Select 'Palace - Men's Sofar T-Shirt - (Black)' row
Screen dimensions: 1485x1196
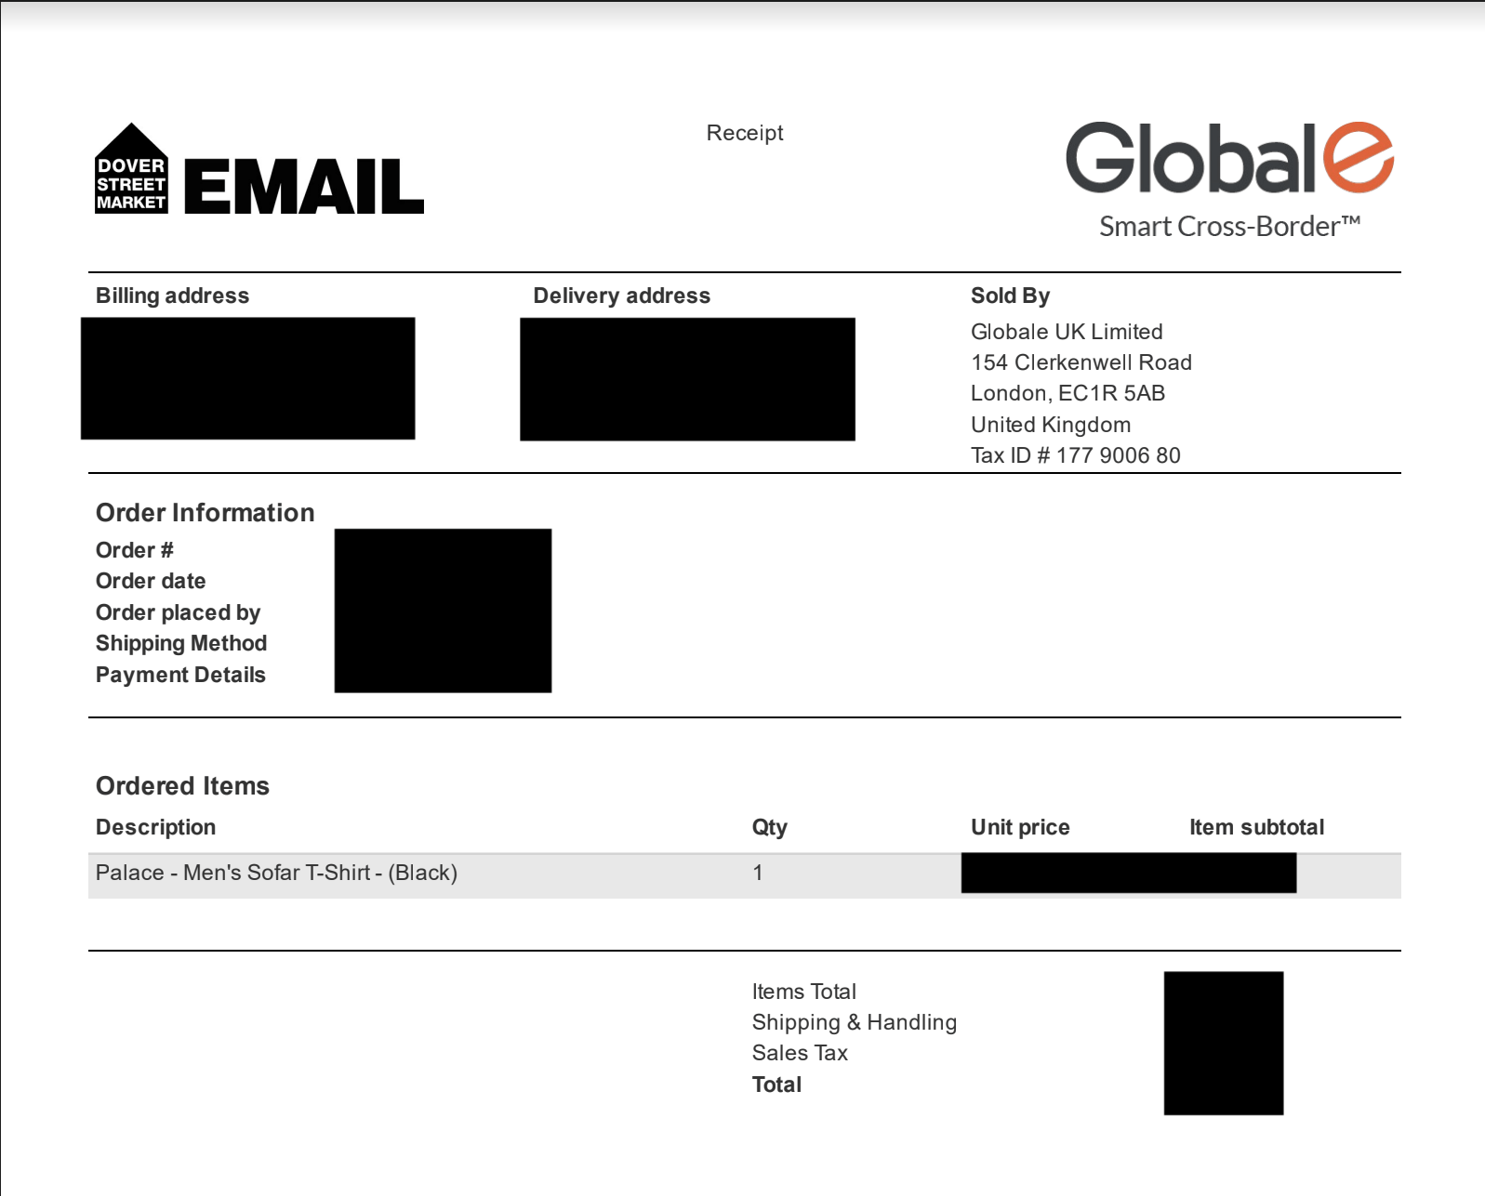pos(744,875)
